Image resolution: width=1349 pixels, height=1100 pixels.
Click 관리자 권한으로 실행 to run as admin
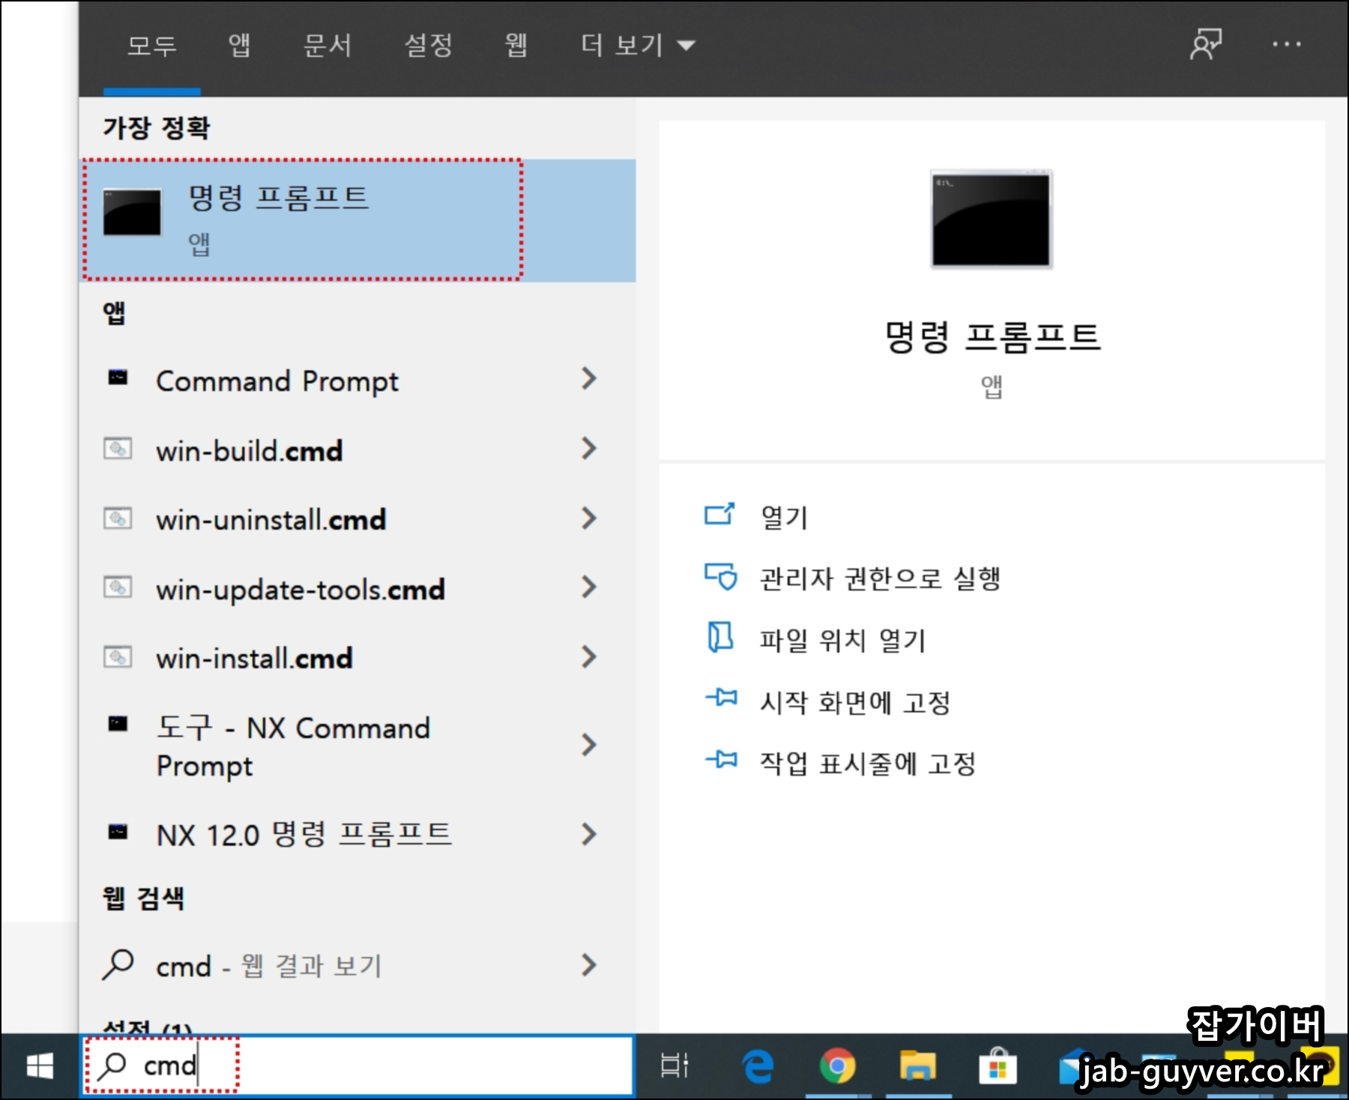tap(869, 577)
